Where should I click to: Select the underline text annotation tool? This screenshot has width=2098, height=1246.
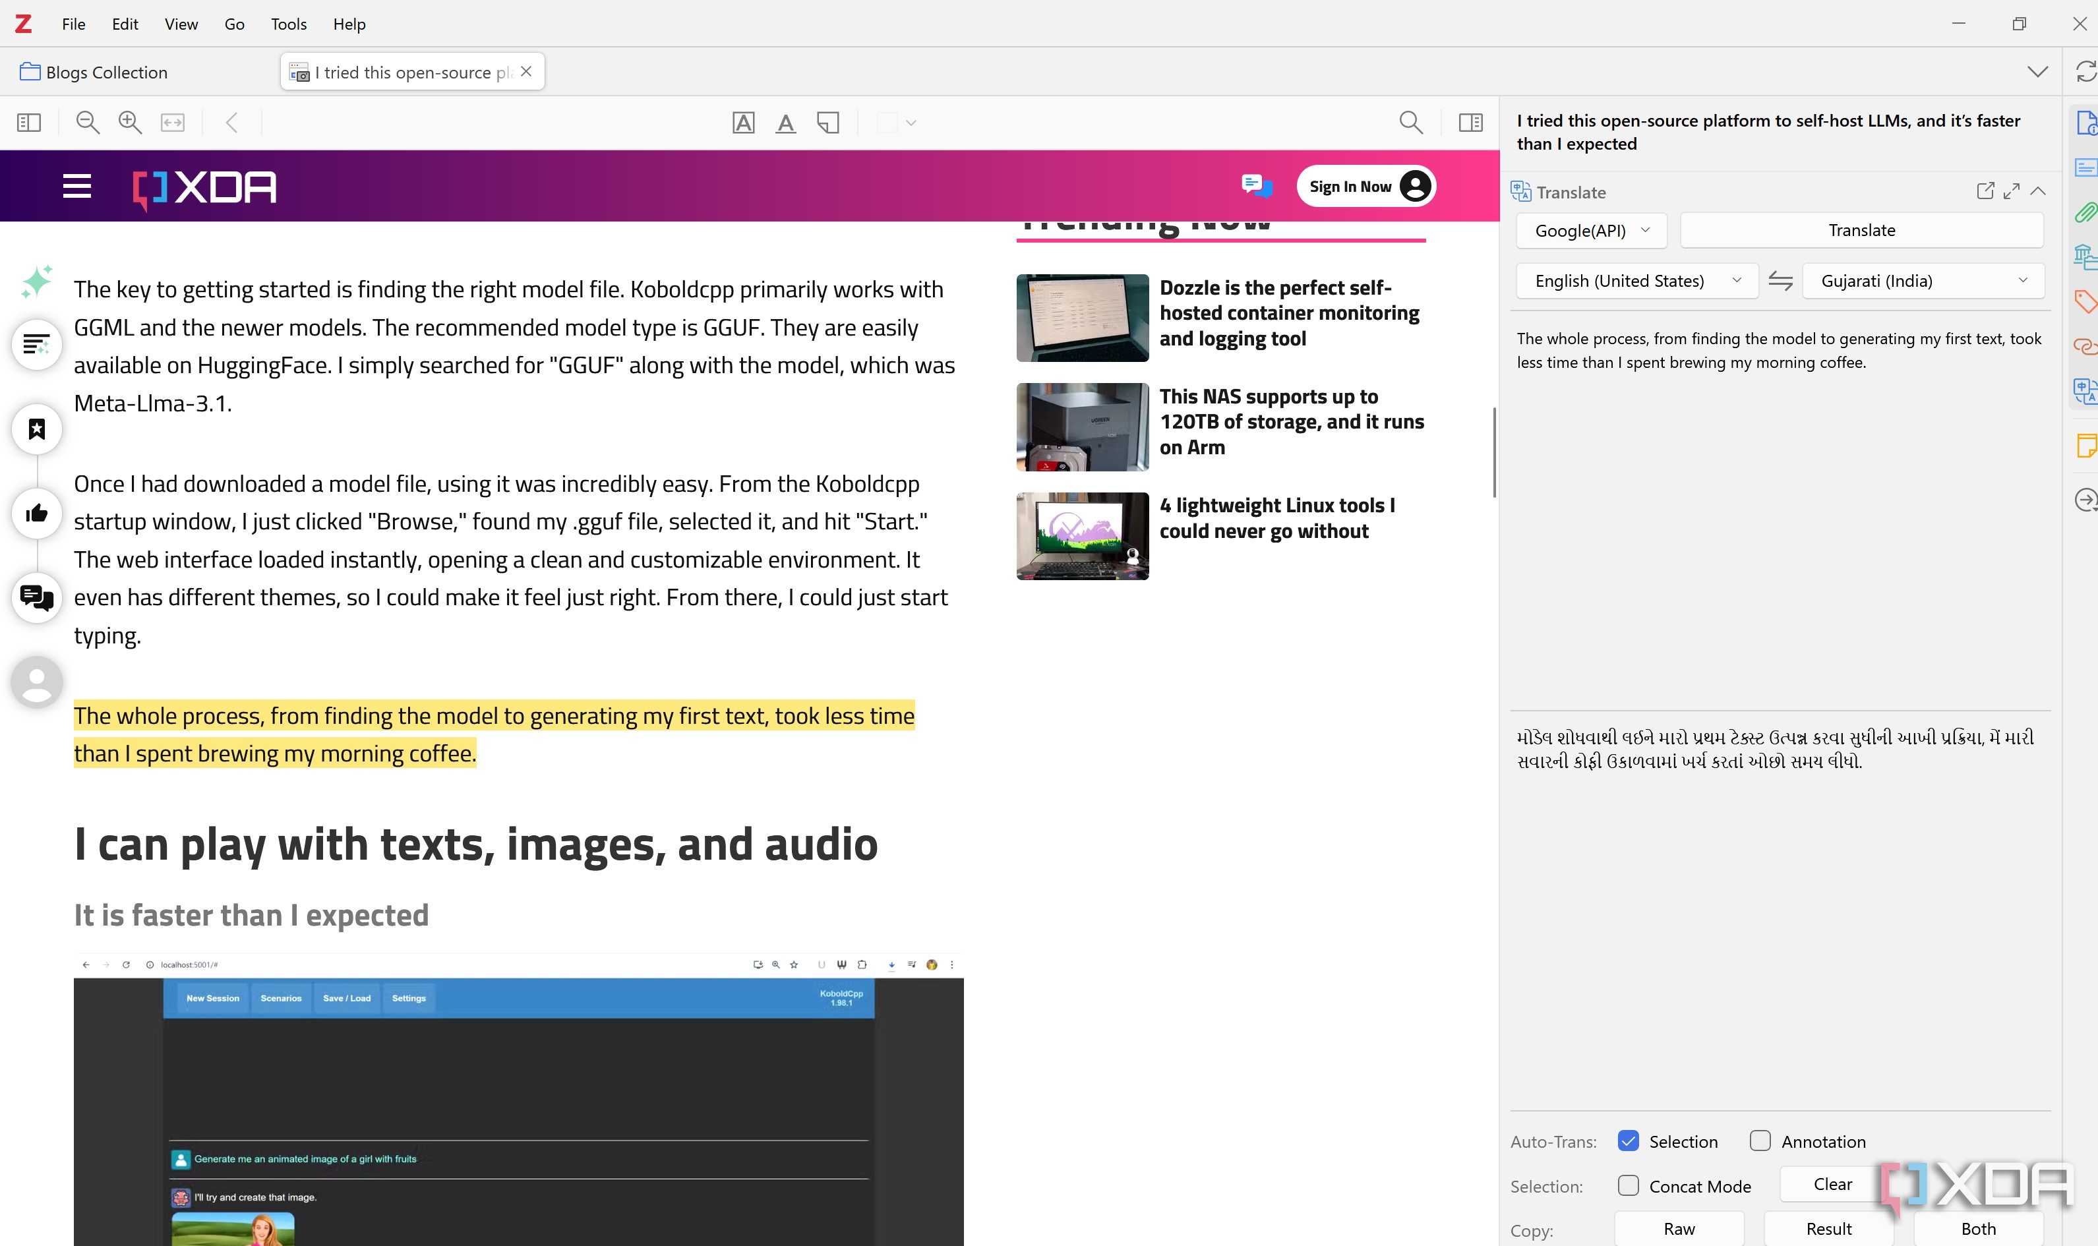[785, 123]
